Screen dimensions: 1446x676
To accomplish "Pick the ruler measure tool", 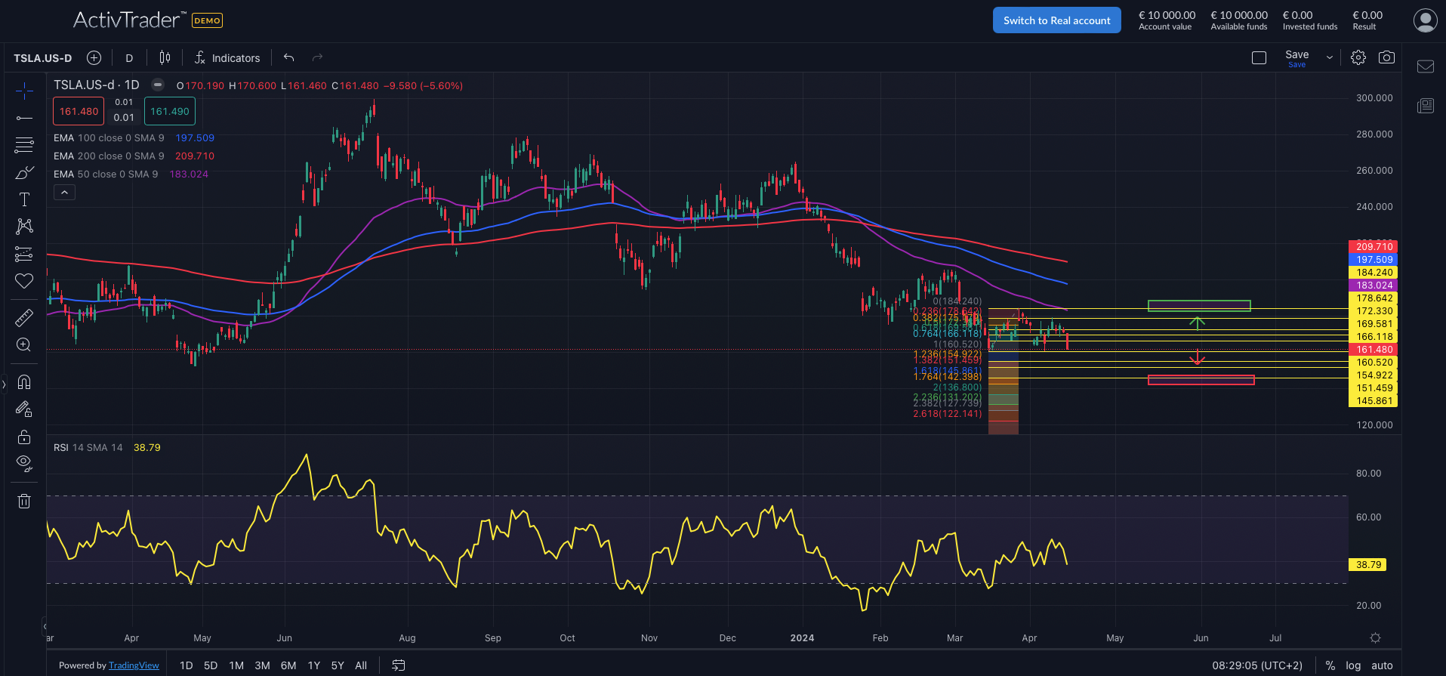I will click(24, 318).
